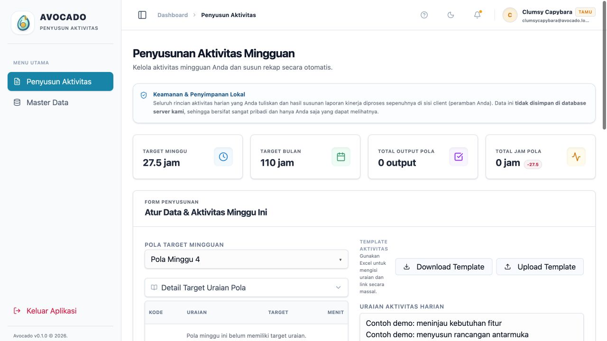Open the Pola Target Mingguan dropdown
The image size is (607, 341).
click(x=247, y=260)
